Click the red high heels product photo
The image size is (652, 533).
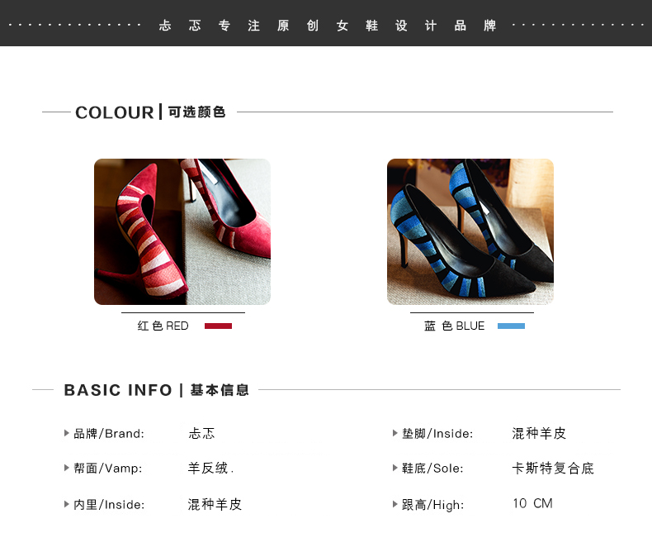pos(182,231)
